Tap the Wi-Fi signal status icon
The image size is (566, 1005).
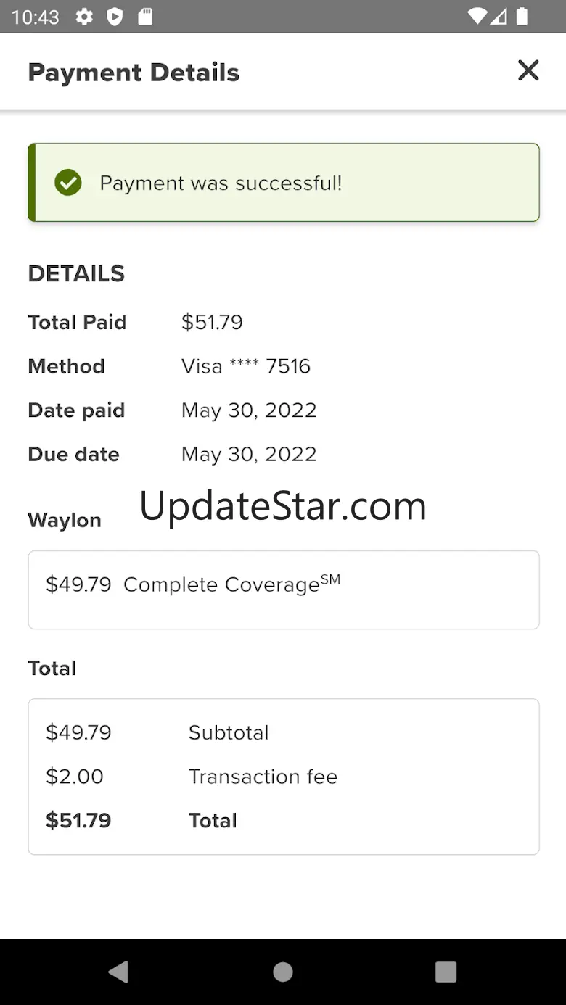(477, 17)
